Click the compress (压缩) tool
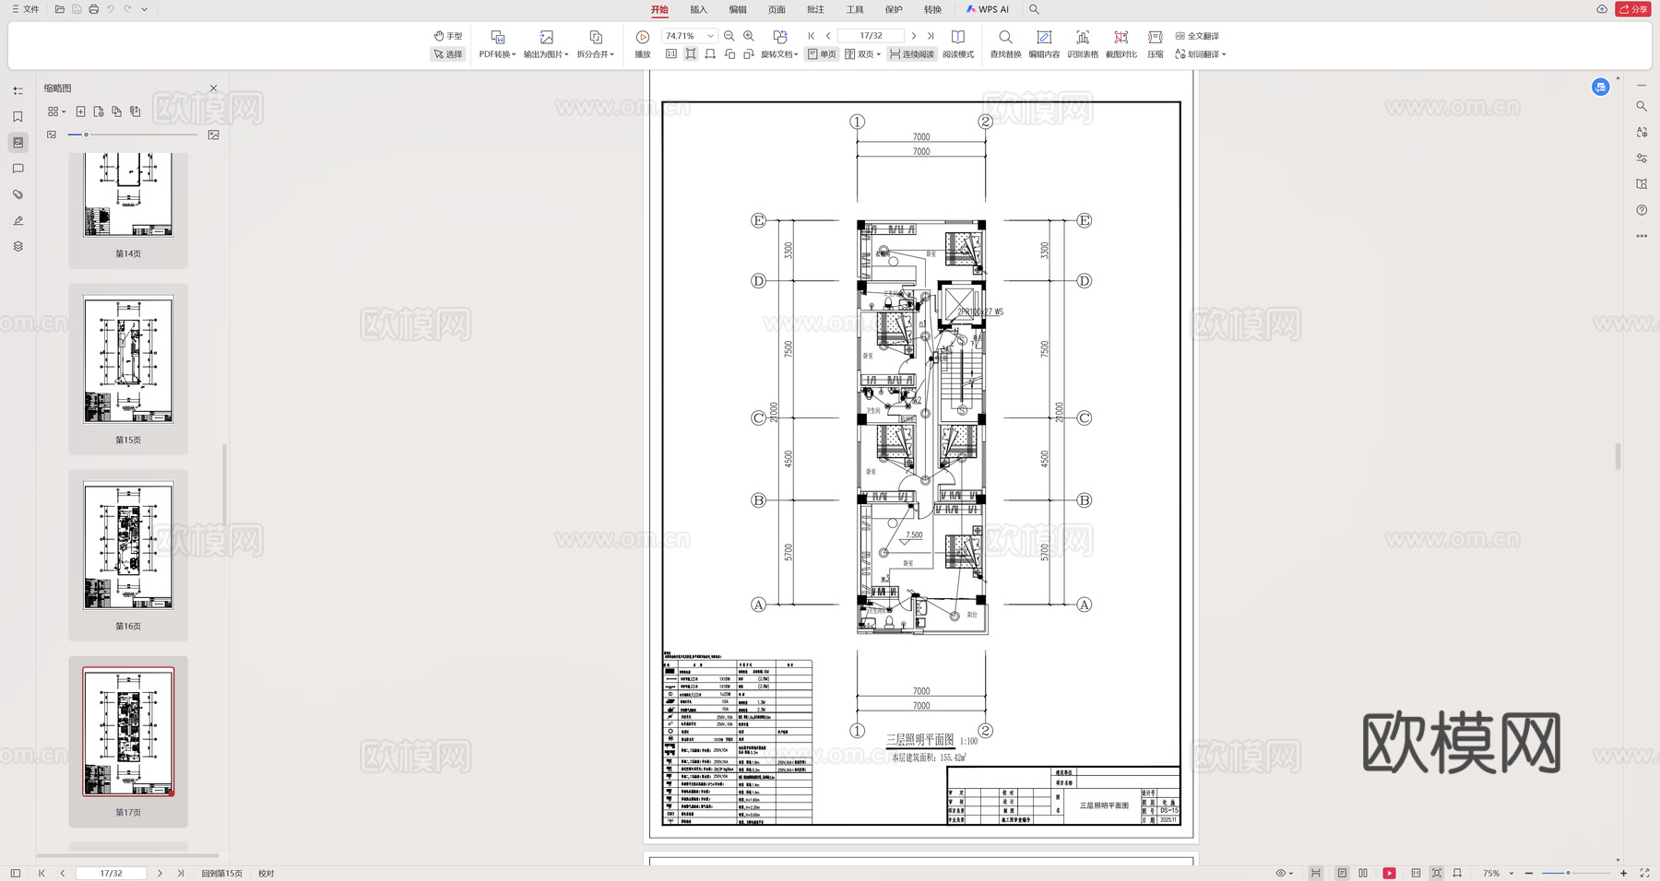 tap(1156, 44)
